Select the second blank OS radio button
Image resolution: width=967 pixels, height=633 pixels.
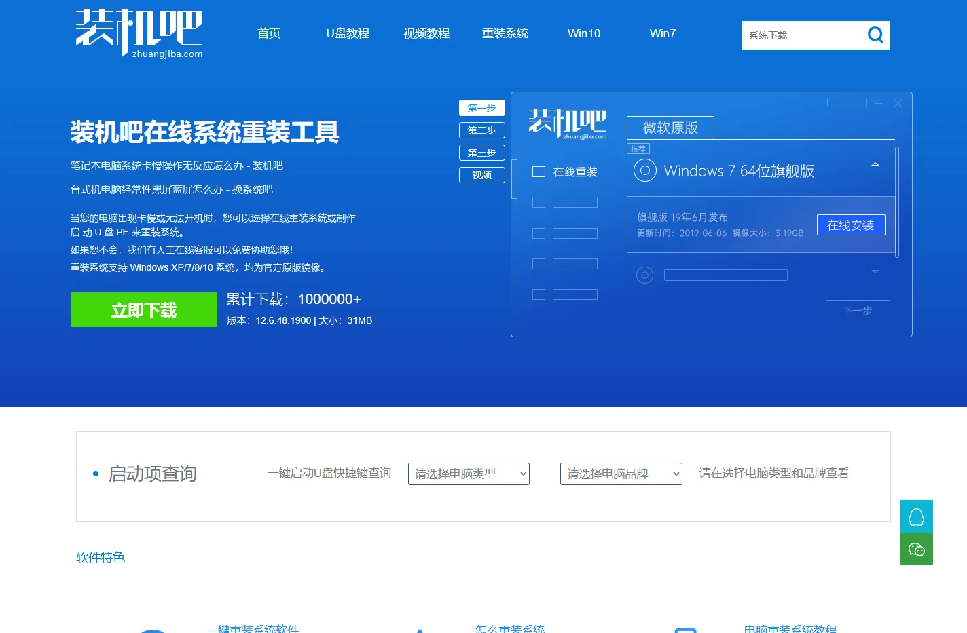[644, 275]
